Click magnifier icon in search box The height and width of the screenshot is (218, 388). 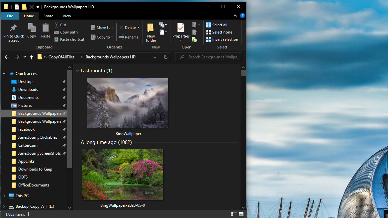(182, 57)
